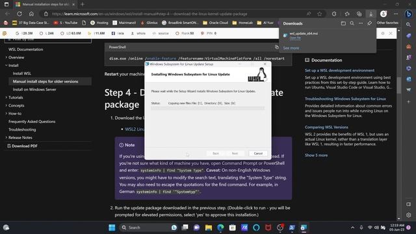Refresh the page with the reload icon
The image size is (416, 234).
[19, 14]
